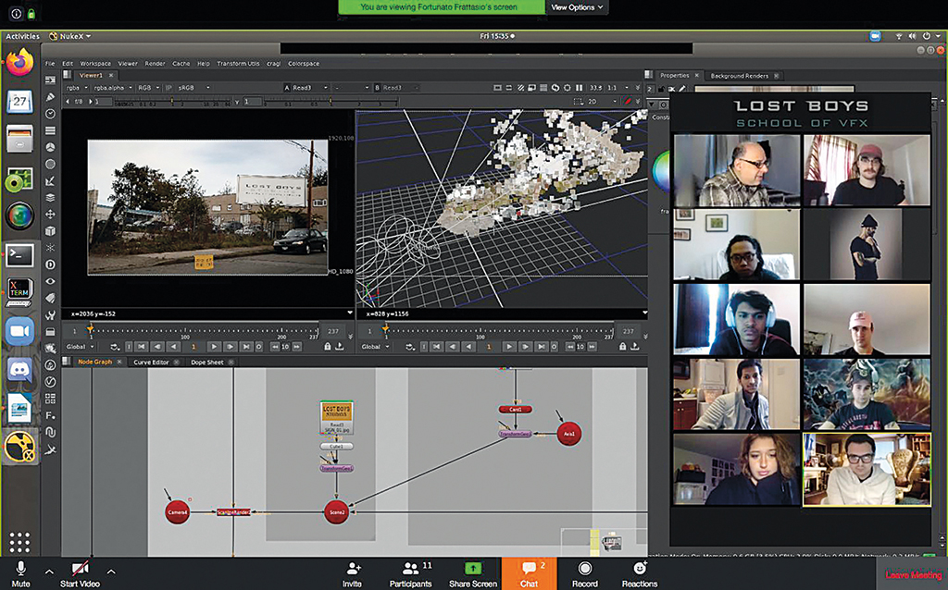Screen dimensions: 948x590
Task: Select the Scene2 node in the graph
Action: point(337,512)
